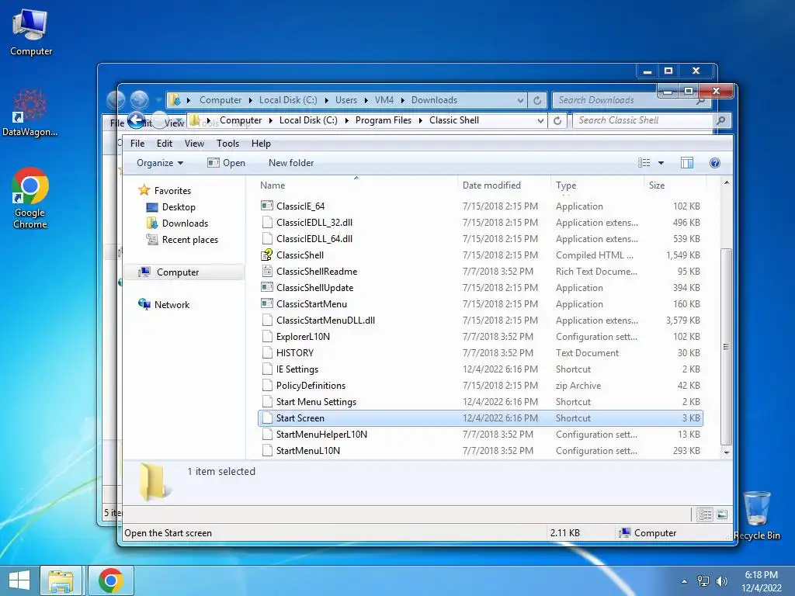Viewport: 795px width, 596px height.
Task: Select the ClassicShellReadme document icon
Action: 267,271
